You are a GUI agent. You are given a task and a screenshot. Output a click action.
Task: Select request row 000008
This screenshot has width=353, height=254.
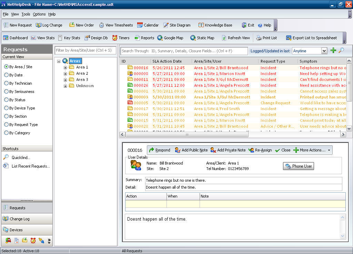click(x=233, y=74)
